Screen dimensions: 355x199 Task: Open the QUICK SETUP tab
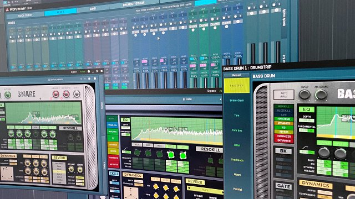(x=25, y=15)
